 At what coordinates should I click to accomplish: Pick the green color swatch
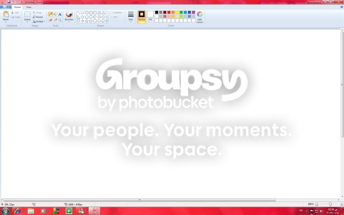pos(181,12)
